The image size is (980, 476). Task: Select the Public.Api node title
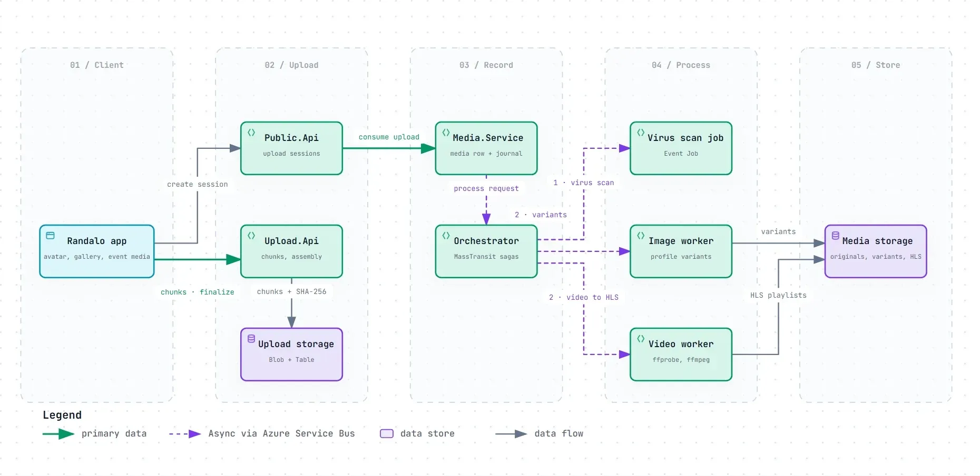coord(291,138)
